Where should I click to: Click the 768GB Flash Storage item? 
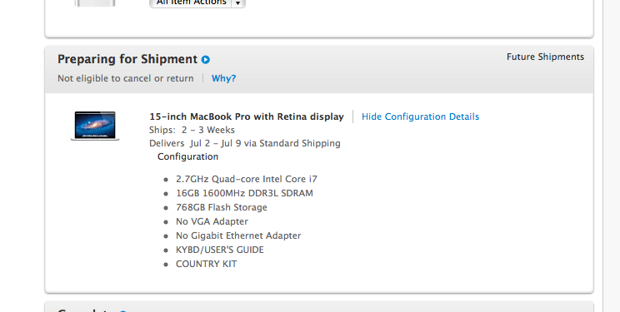click(222, 207)
